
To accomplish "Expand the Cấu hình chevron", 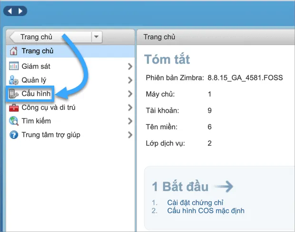I will [130, 94].
